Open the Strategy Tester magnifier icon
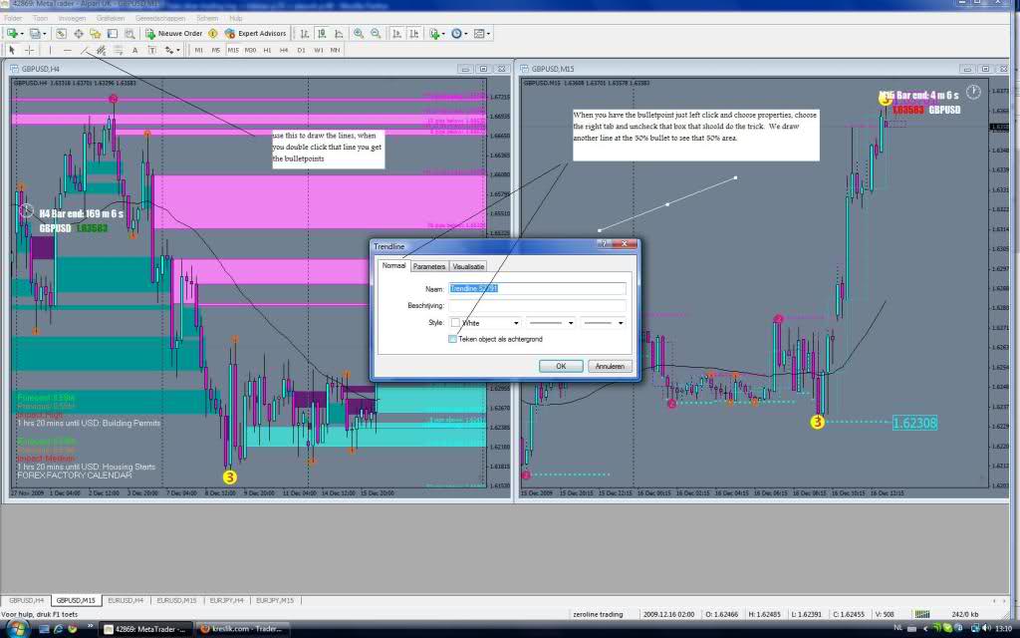1020x638 pixels. [x=129, y=33]
